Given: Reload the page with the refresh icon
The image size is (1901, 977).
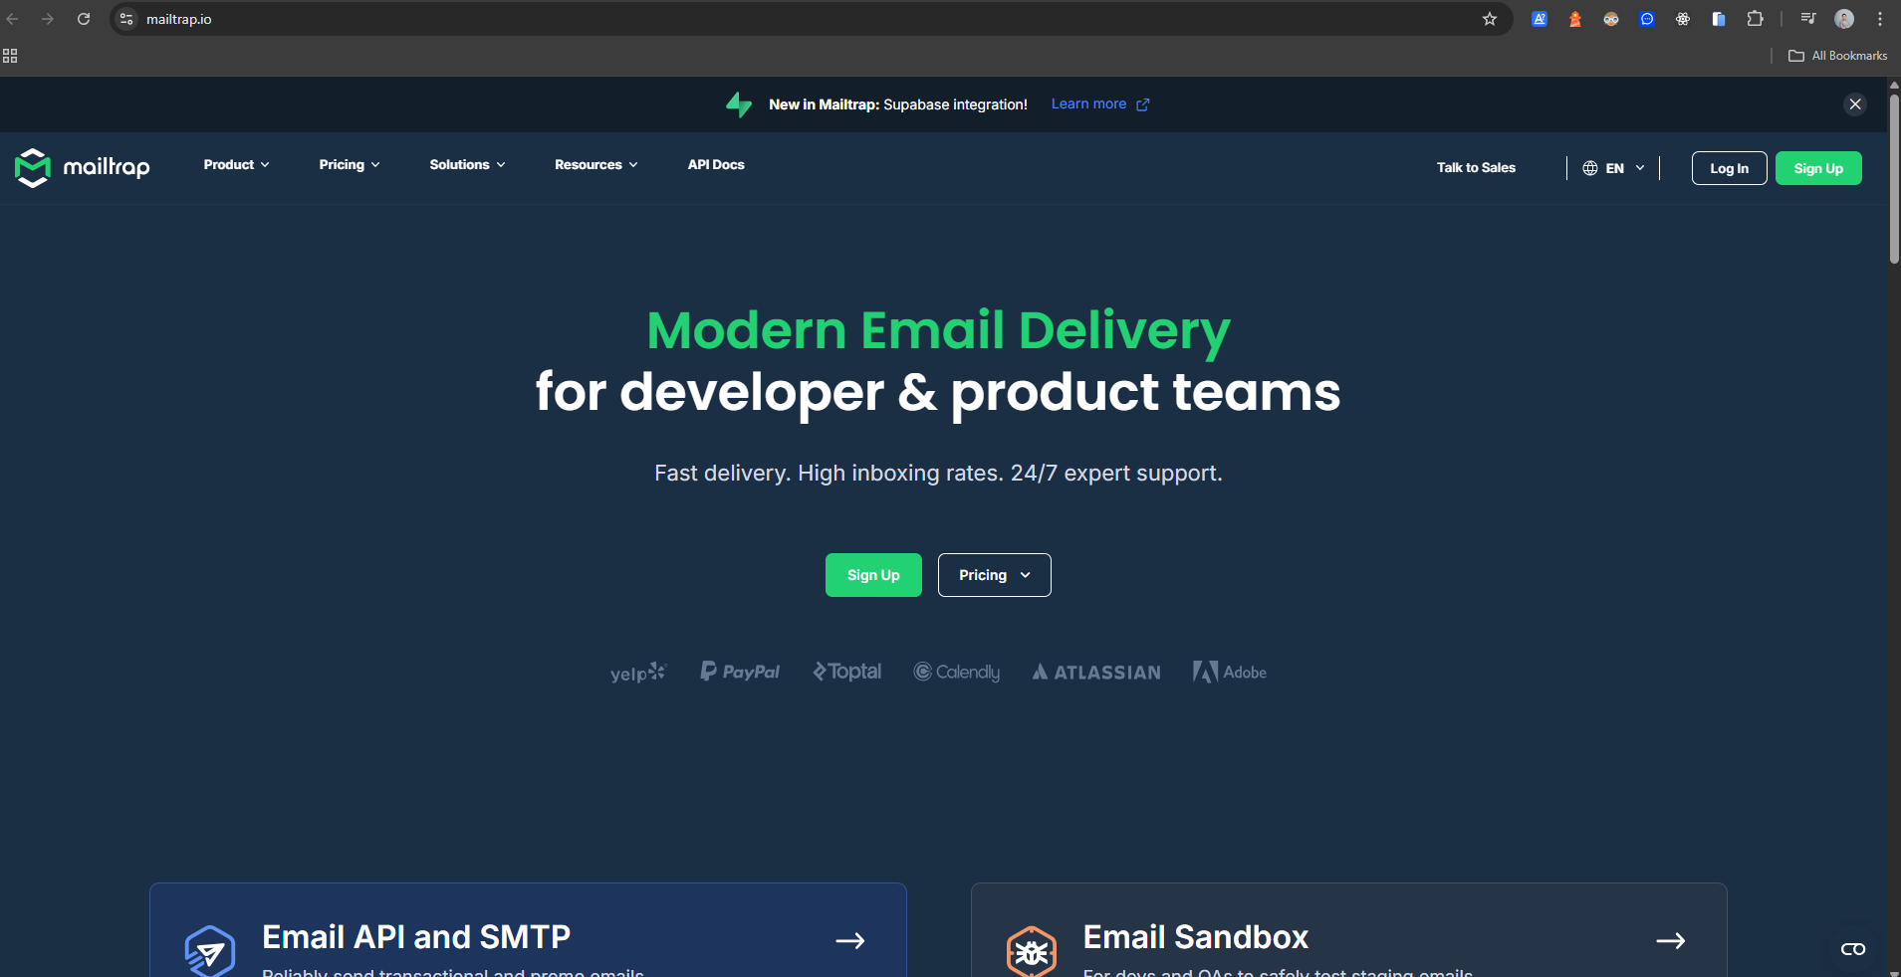Looking at the screenshot, I should (84, 19).
